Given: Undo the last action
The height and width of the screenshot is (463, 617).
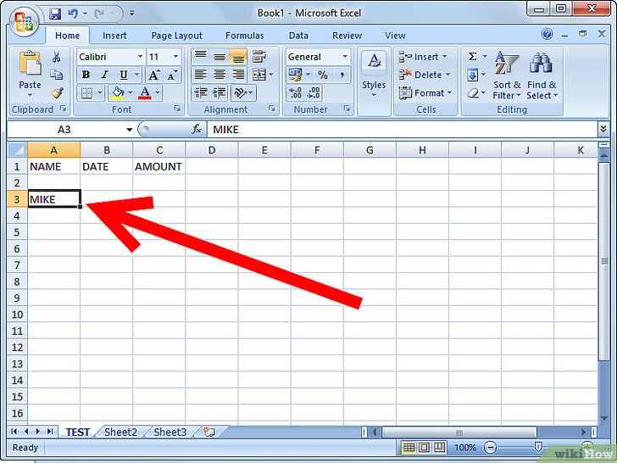Looking at the screenshot, I should 73,14.
